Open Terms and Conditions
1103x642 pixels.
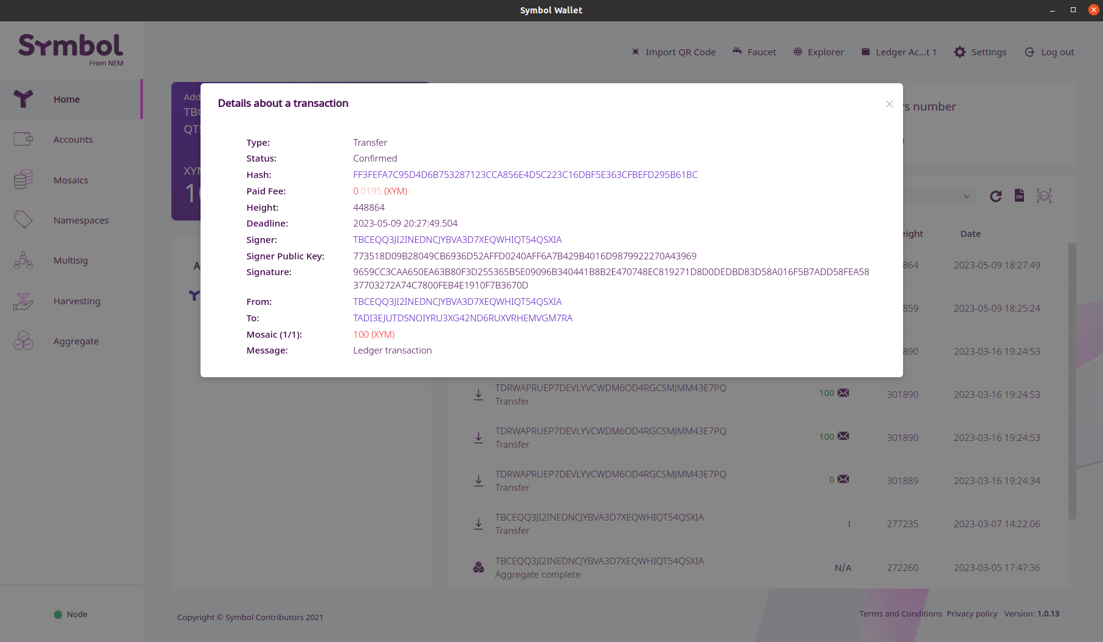900,613
